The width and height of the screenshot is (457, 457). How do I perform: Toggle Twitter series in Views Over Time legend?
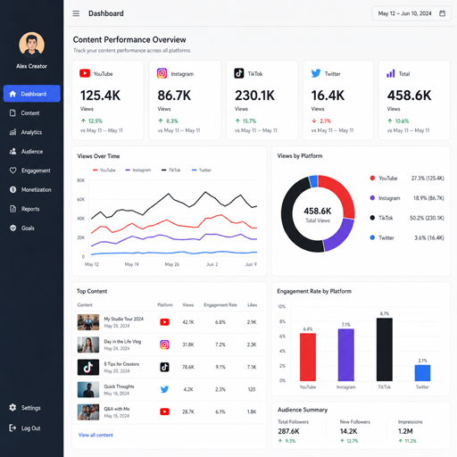click(x=202, y=170)
